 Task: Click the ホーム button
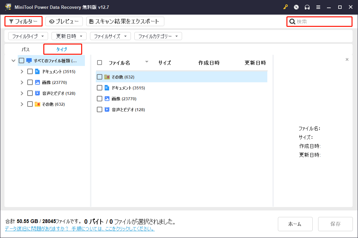pyautogui.click(x=295, y=224)
